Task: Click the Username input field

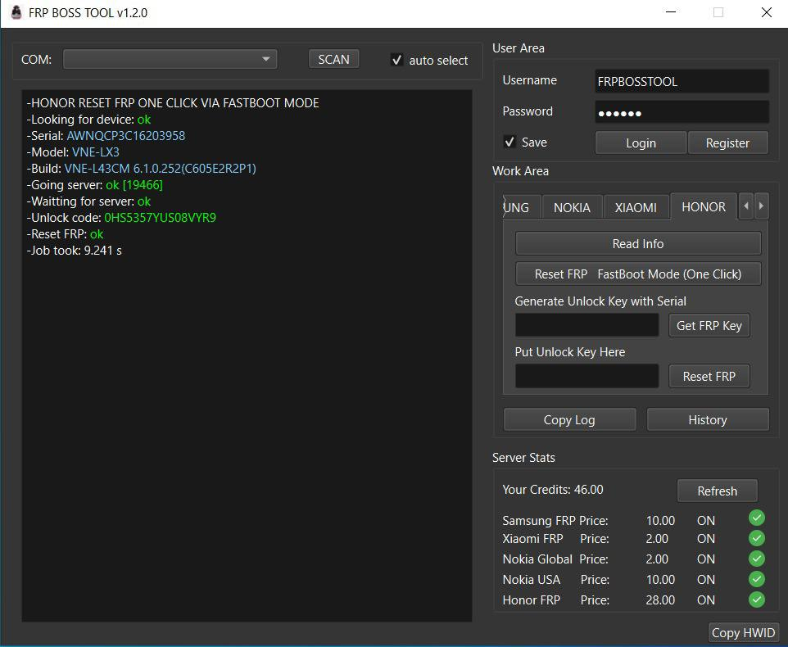Action: [682, 81]
